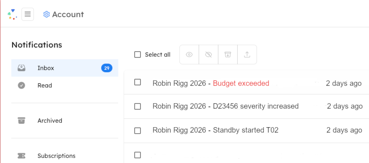Open the Budget exceeded notification

241,83
